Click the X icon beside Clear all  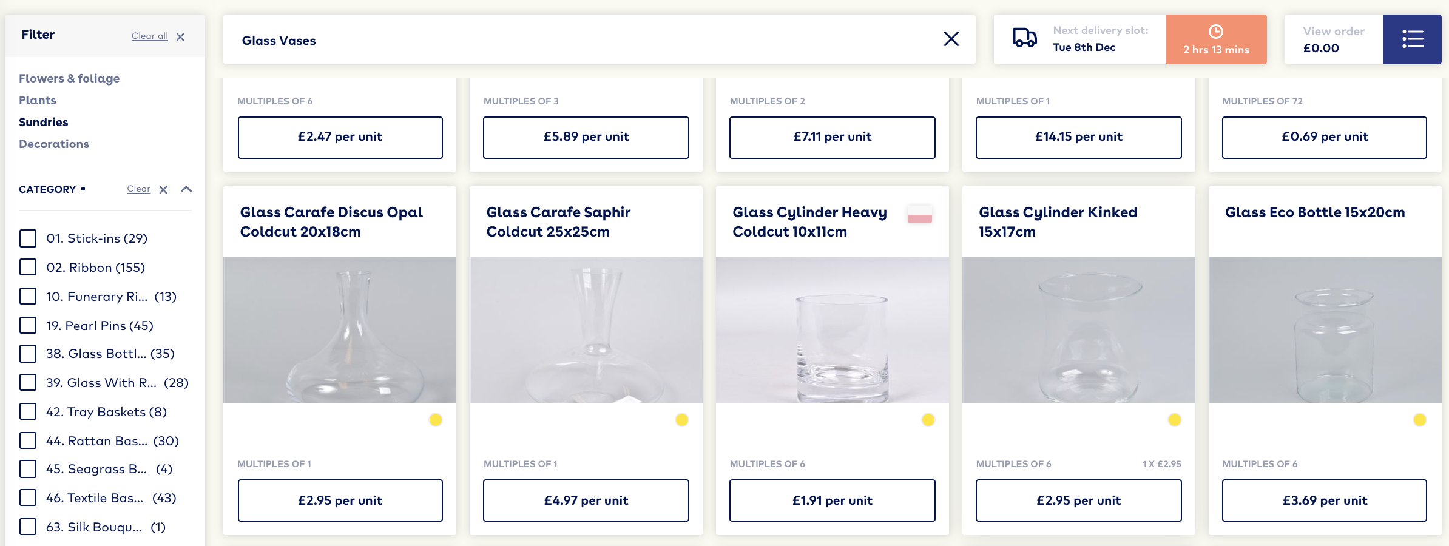point(180,37)
